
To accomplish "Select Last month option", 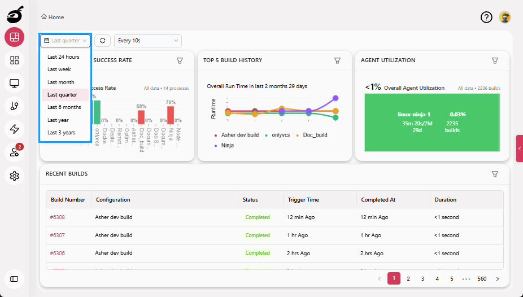I will coord(65,82).
